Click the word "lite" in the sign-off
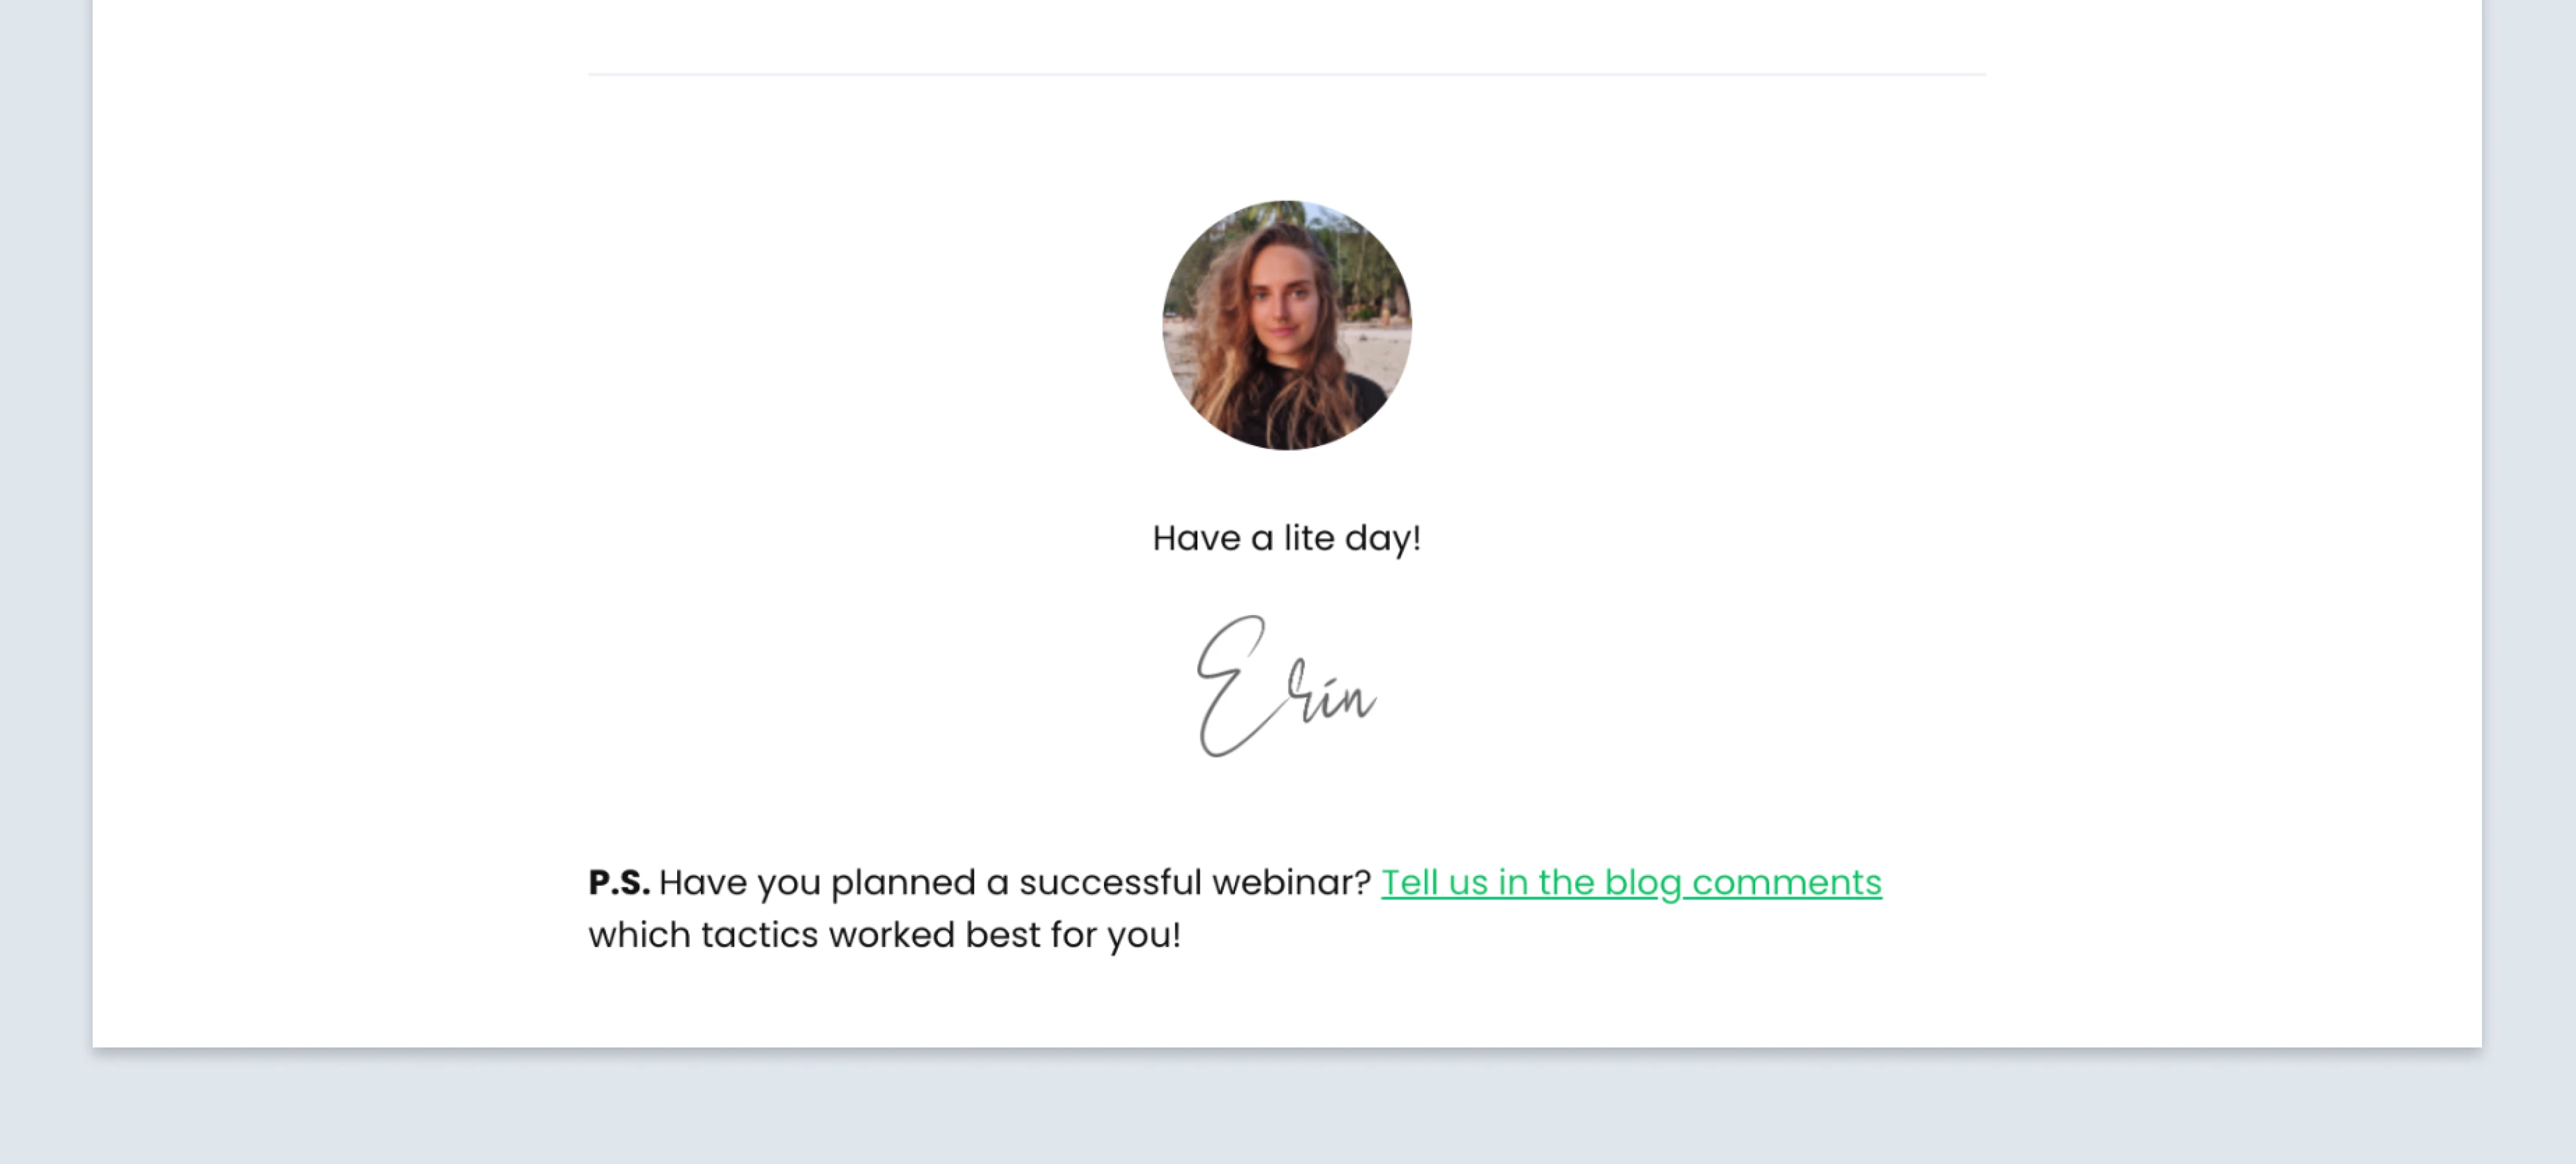The image size is (2576, 1164). (x=1309, y=539)
